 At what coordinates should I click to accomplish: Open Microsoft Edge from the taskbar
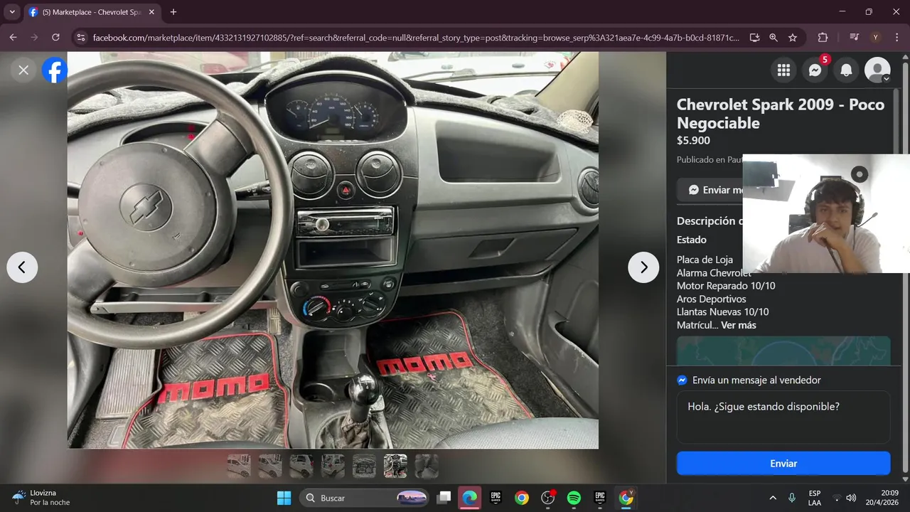coord(469,498)
